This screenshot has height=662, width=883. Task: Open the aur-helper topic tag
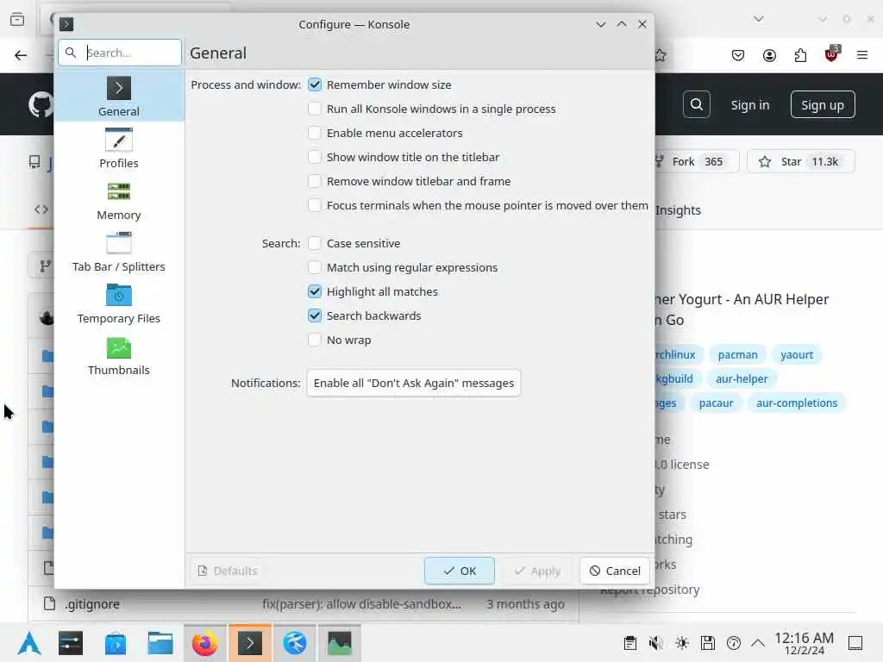coord(742,379)
